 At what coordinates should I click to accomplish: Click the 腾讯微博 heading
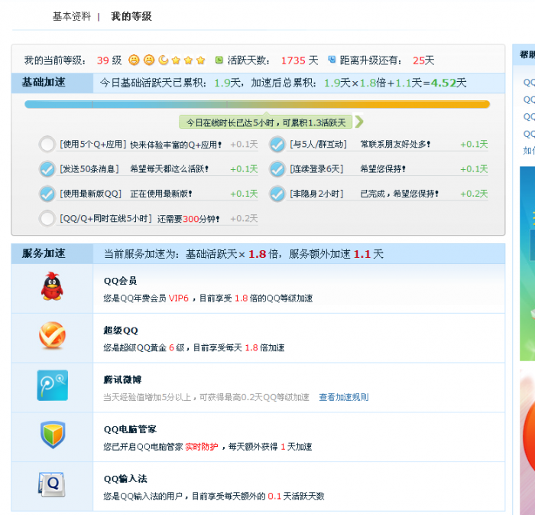pyautogui.click(x=122, y=380)
